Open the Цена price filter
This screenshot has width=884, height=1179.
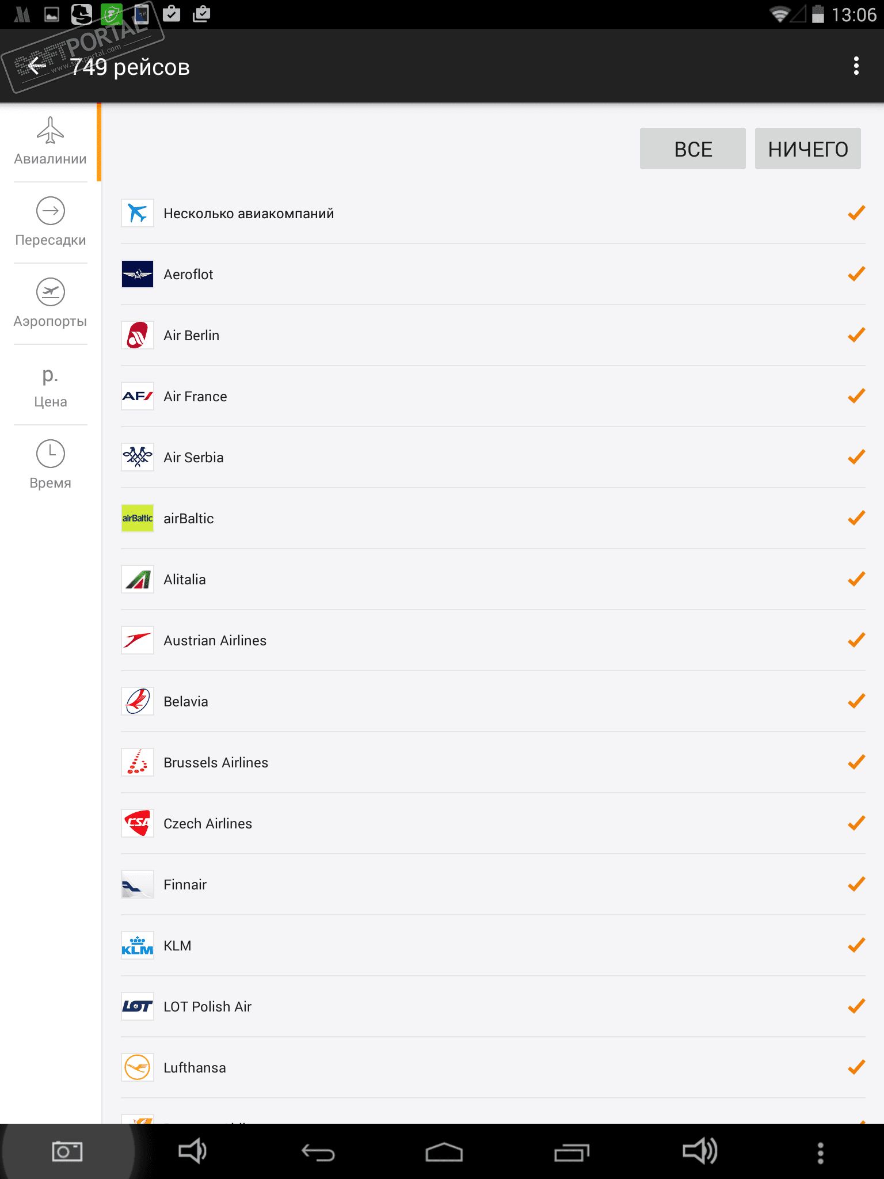[x=50, y=385]
